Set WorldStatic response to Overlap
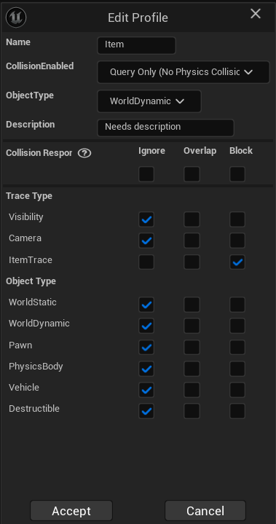276x524 pixels. 192,305
